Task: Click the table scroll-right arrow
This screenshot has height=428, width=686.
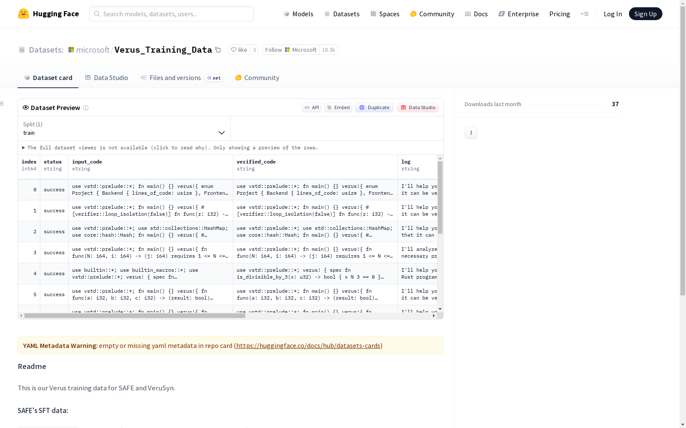Action: click(434, 316)
